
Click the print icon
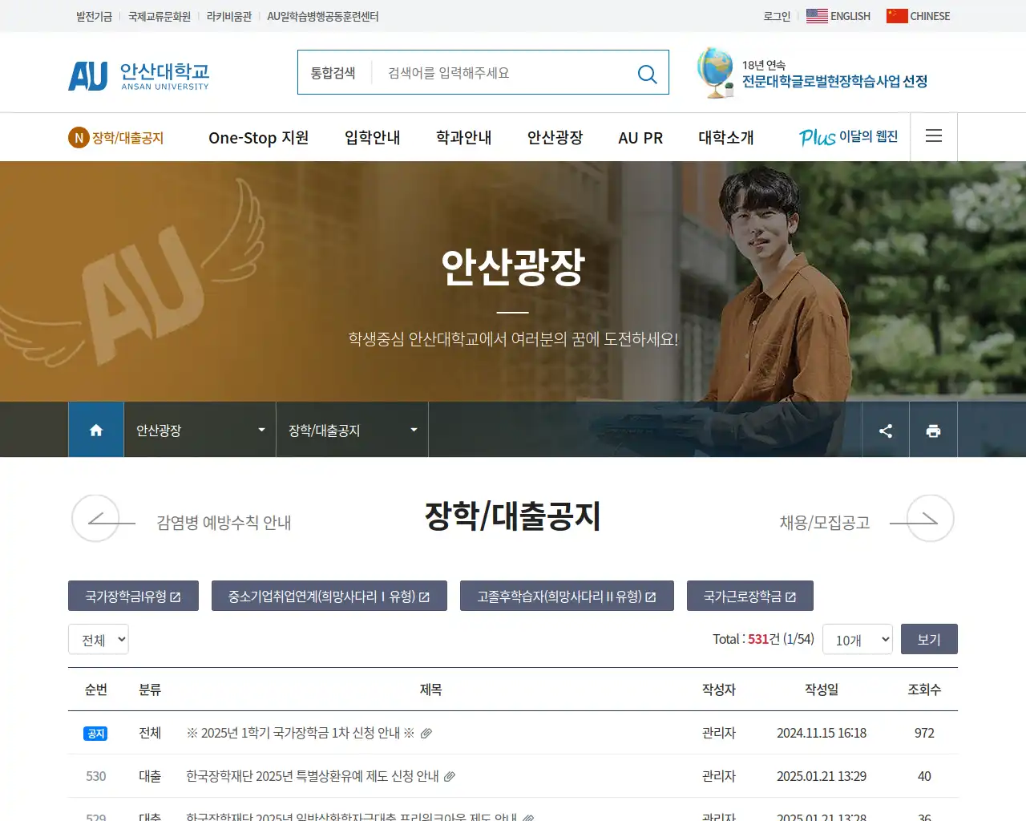[x=933, y=430]
